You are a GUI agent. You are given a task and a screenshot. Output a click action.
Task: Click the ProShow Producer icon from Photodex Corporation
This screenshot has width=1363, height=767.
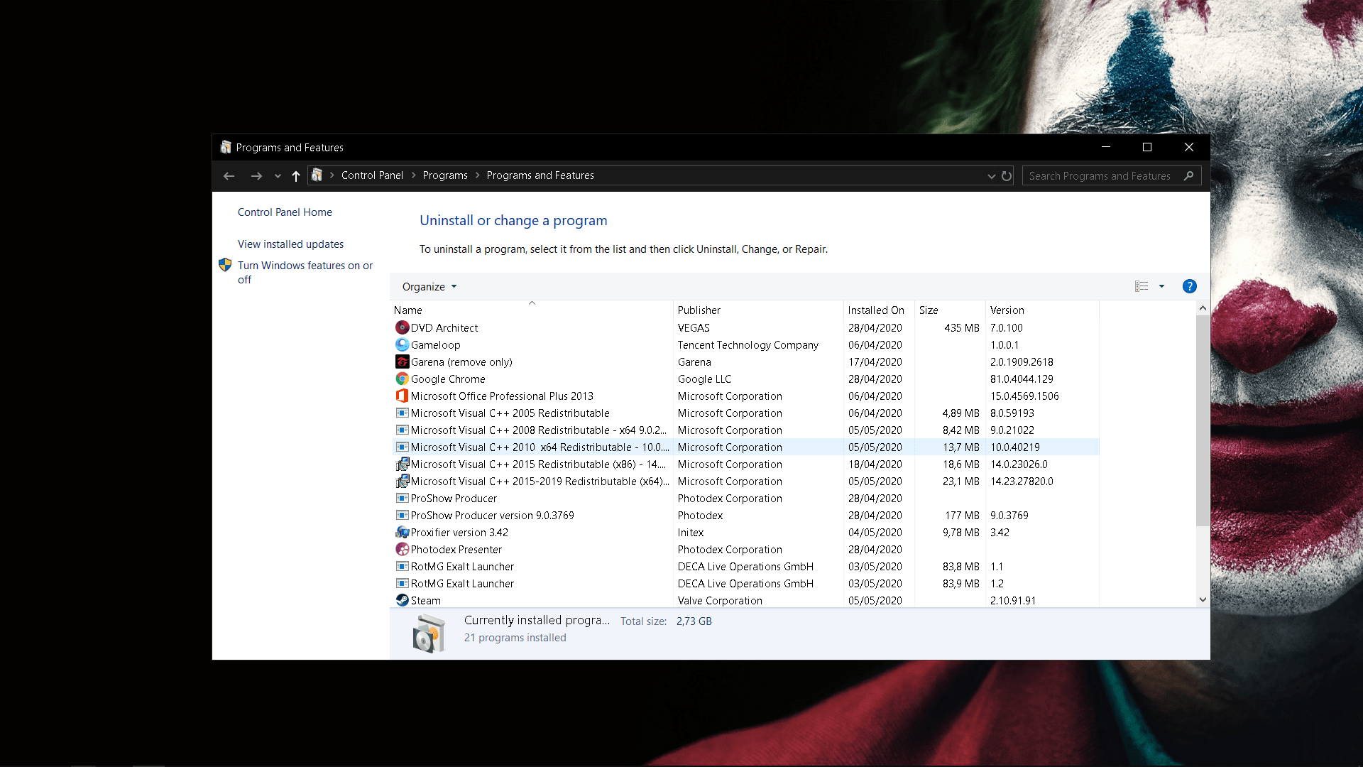402,498
